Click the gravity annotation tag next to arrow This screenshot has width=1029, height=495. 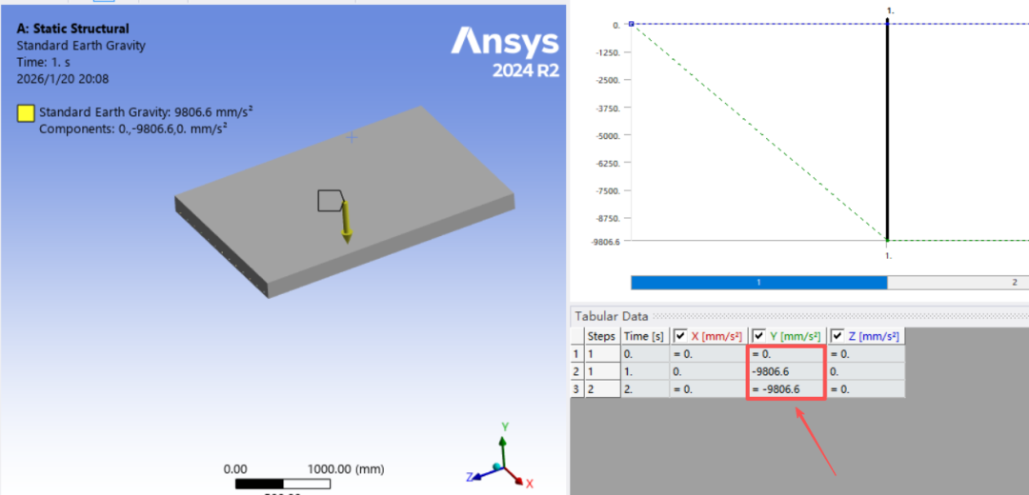point(330,201)
